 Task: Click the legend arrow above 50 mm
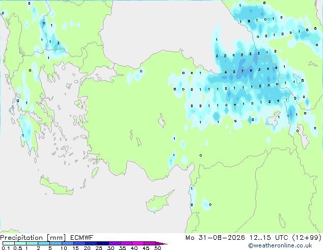pyautogui.click(x=162, y=243)
